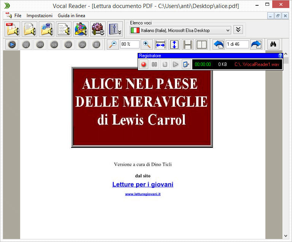This screenshot has height=242, width=292.
Task: Go to the next page arrow
Action: [x=256, y=45]
